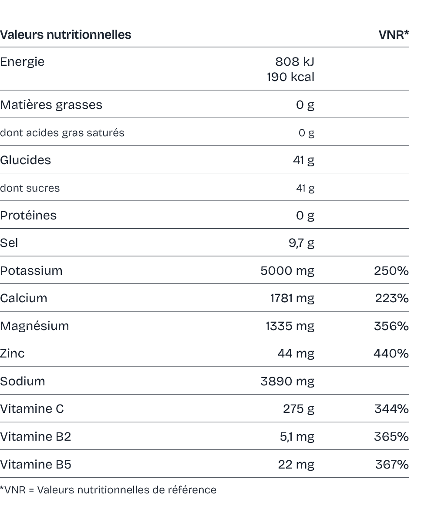Screen dimensions: 431x506
Task: Click the Vitamine B5 row label
Action: point(36,464)
